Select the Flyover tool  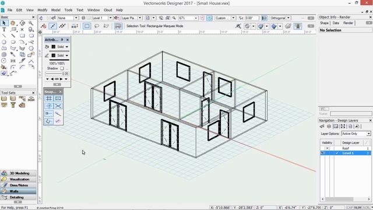22,23
